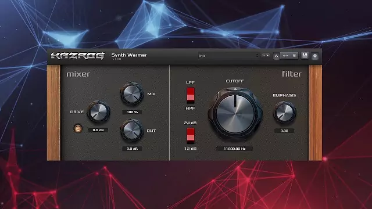Screen dimensions: 372x209
Task: Select the previous preset arrow
Action: click(x=263, y=56)
